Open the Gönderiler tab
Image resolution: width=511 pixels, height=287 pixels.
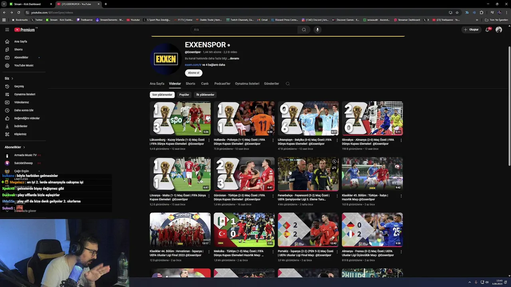coord(271,84)
